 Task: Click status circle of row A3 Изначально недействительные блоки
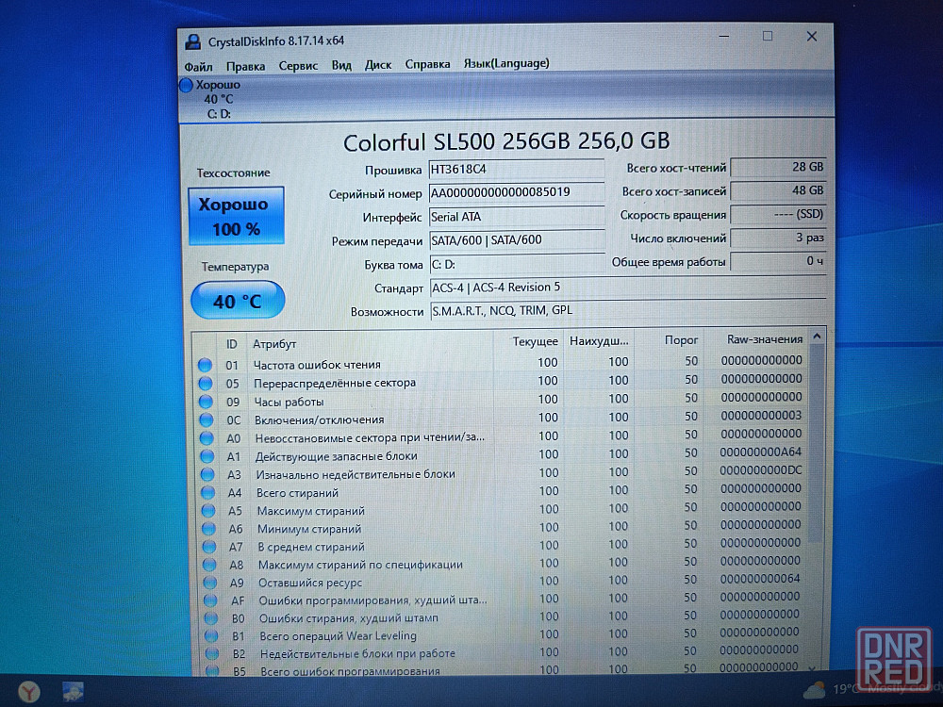(x=207, y=474)
